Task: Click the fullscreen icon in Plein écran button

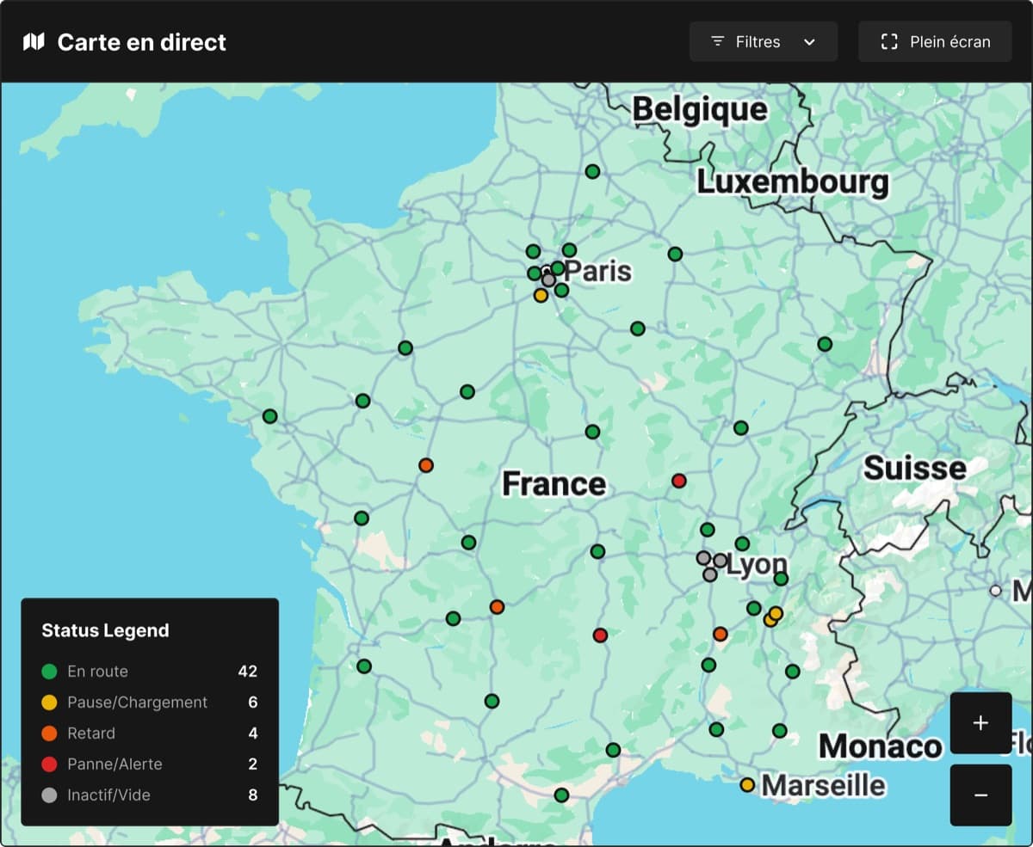Action: point(888,40)
